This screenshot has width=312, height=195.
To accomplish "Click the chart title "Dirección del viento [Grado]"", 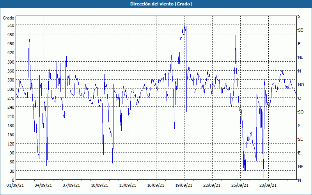I will pyautogui.click(x=161, y=4).
